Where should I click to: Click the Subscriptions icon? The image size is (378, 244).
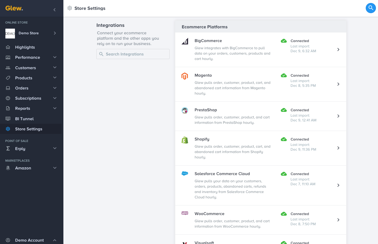coord(8,98)
